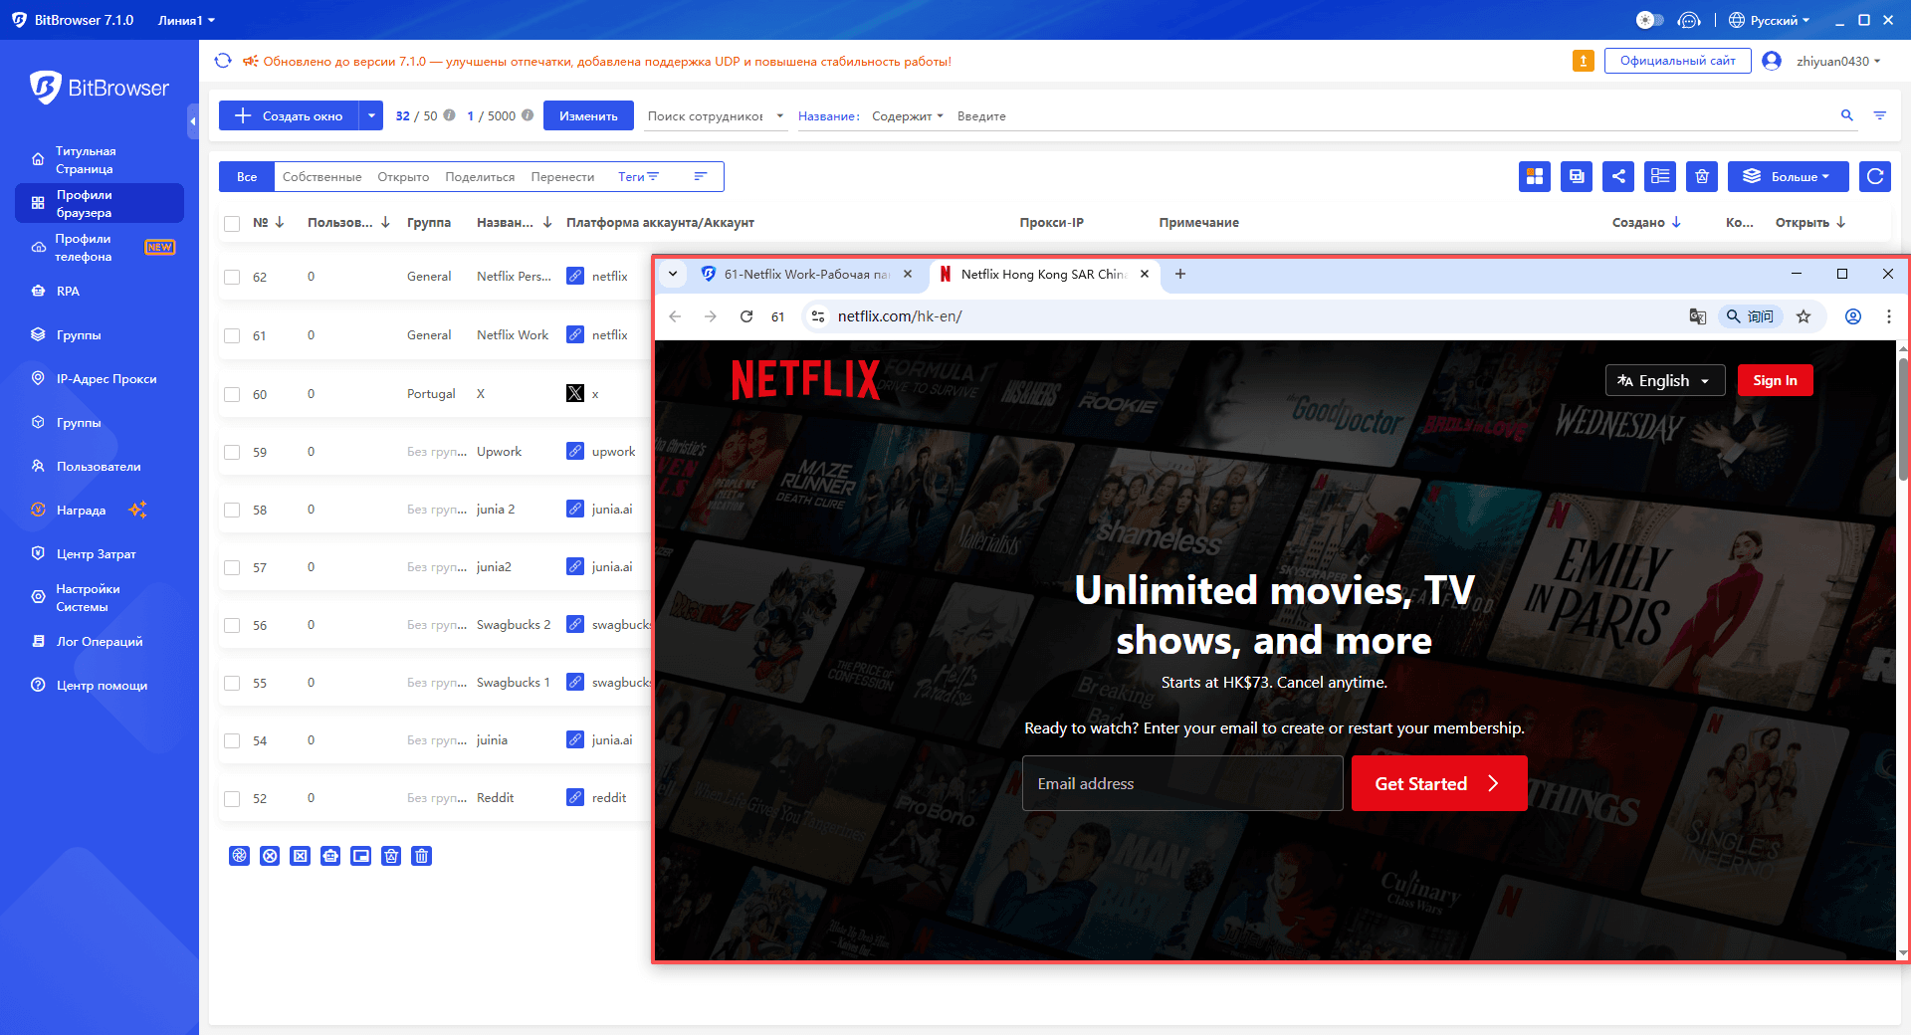Open the Больше dropdown menu

(x=1788, y=176)
